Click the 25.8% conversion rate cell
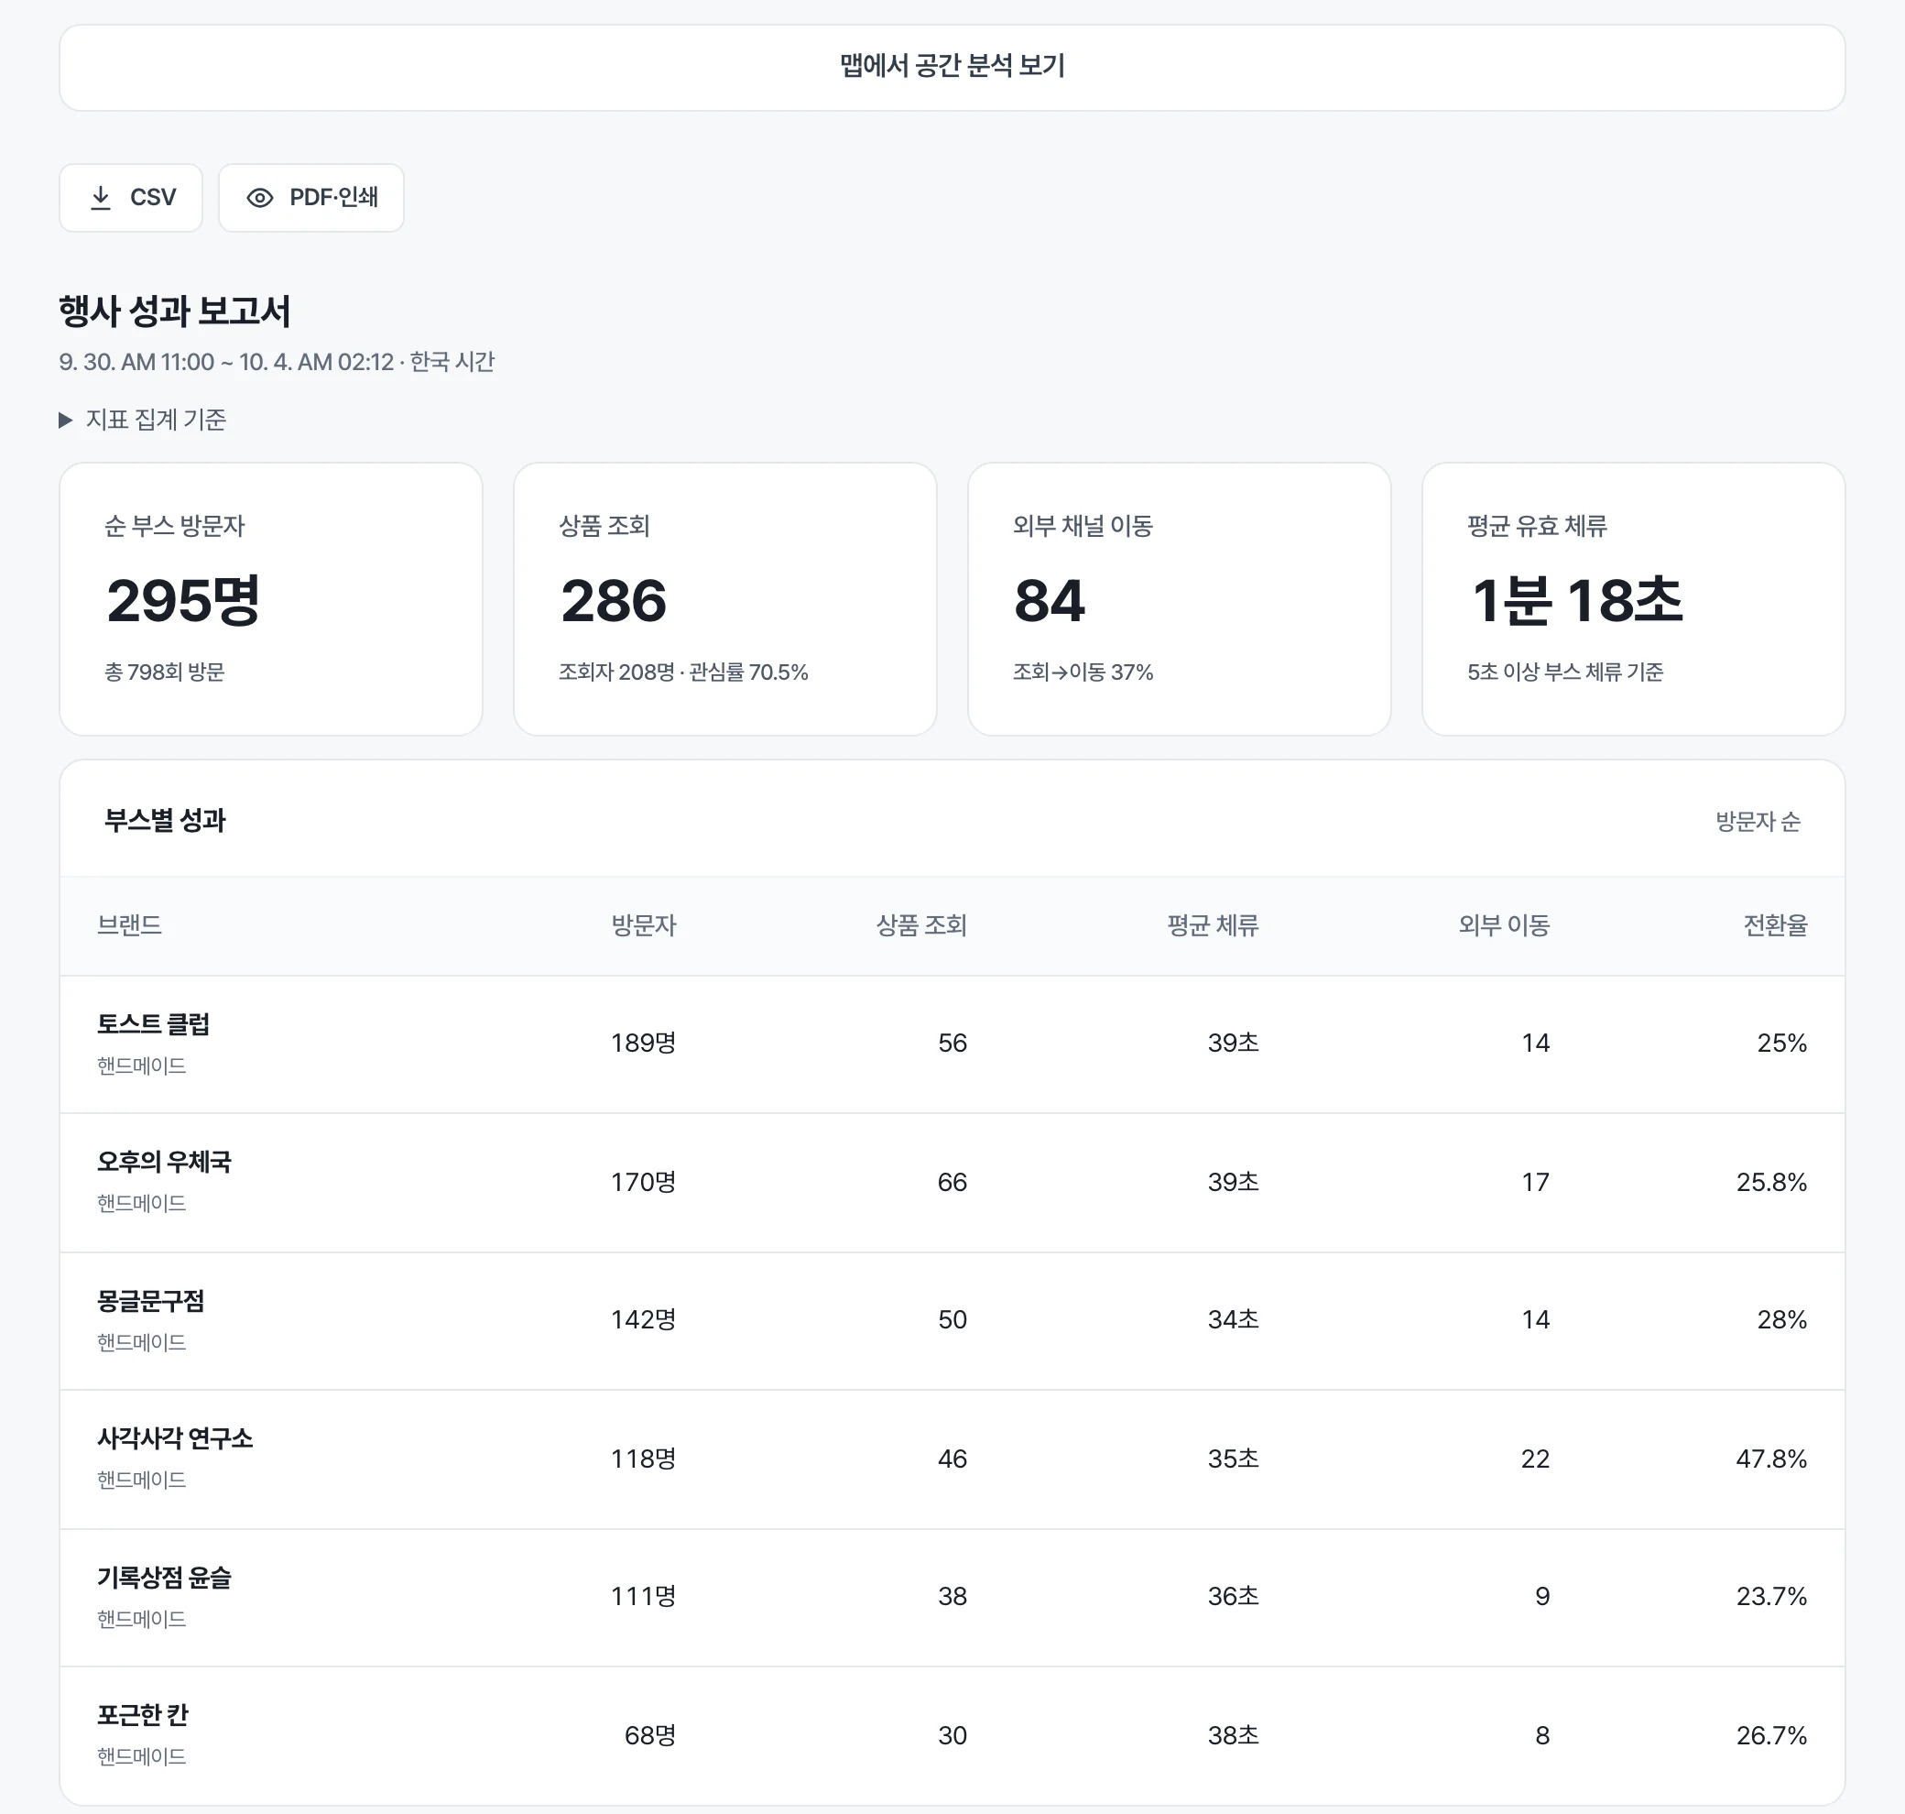 tap(1771, 1183)
